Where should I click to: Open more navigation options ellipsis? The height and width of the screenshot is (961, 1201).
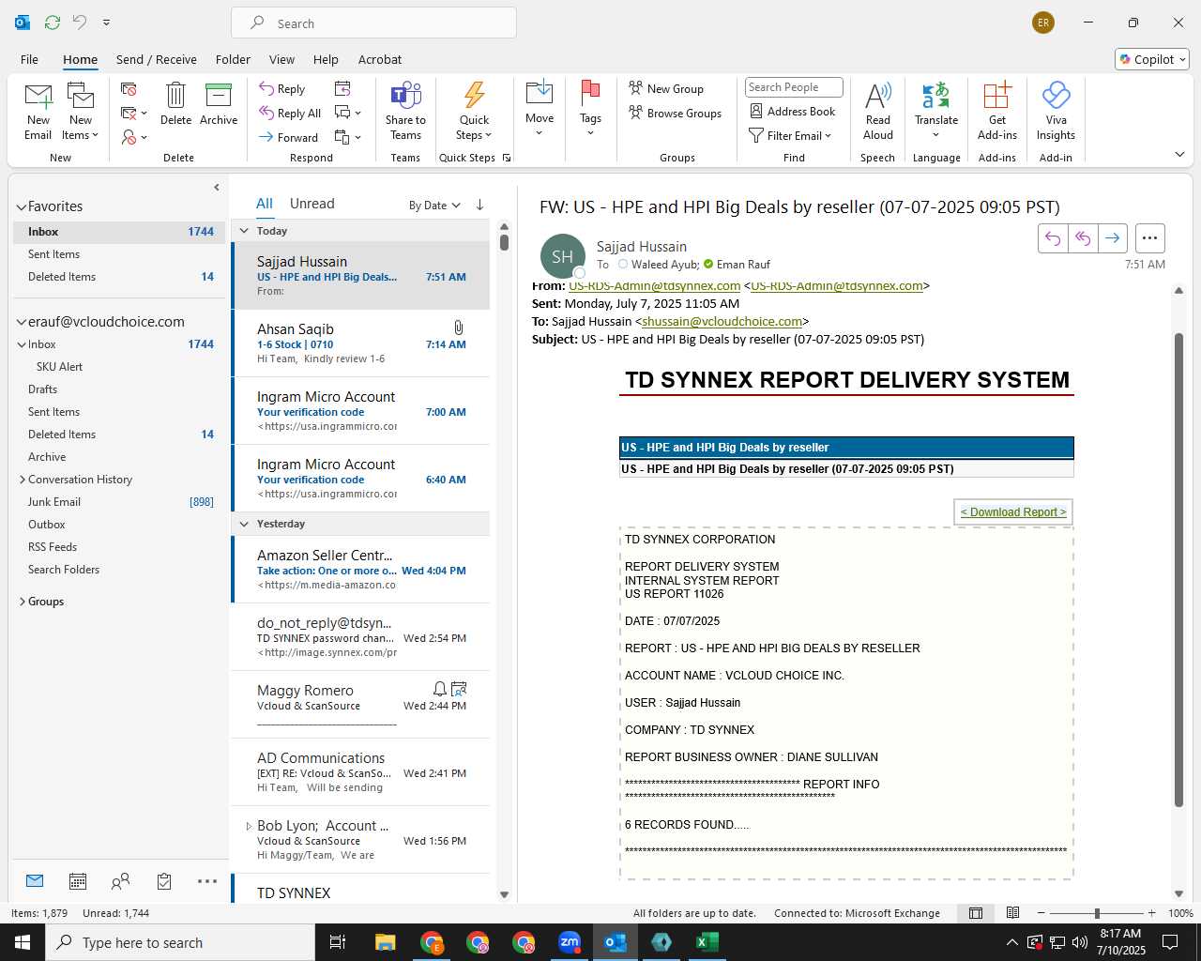[207, 881]
